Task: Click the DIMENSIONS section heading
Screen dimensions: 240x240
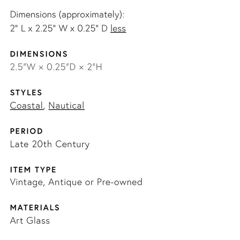Action: coord(39,54)
